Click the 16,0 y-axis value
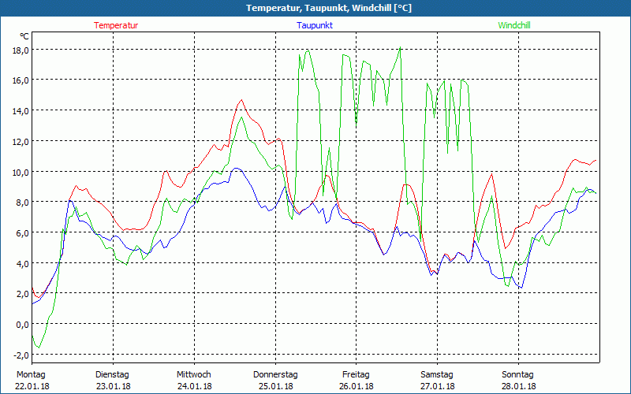The width and height of the screenshot is (631, 394). [21, 80]
